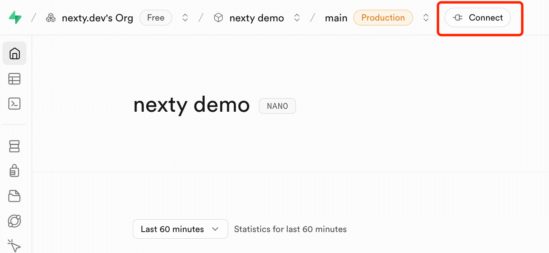Click the project box icon
Viewport: 549px width, 253px height.
pyautogui.click(x=219, y=18)
